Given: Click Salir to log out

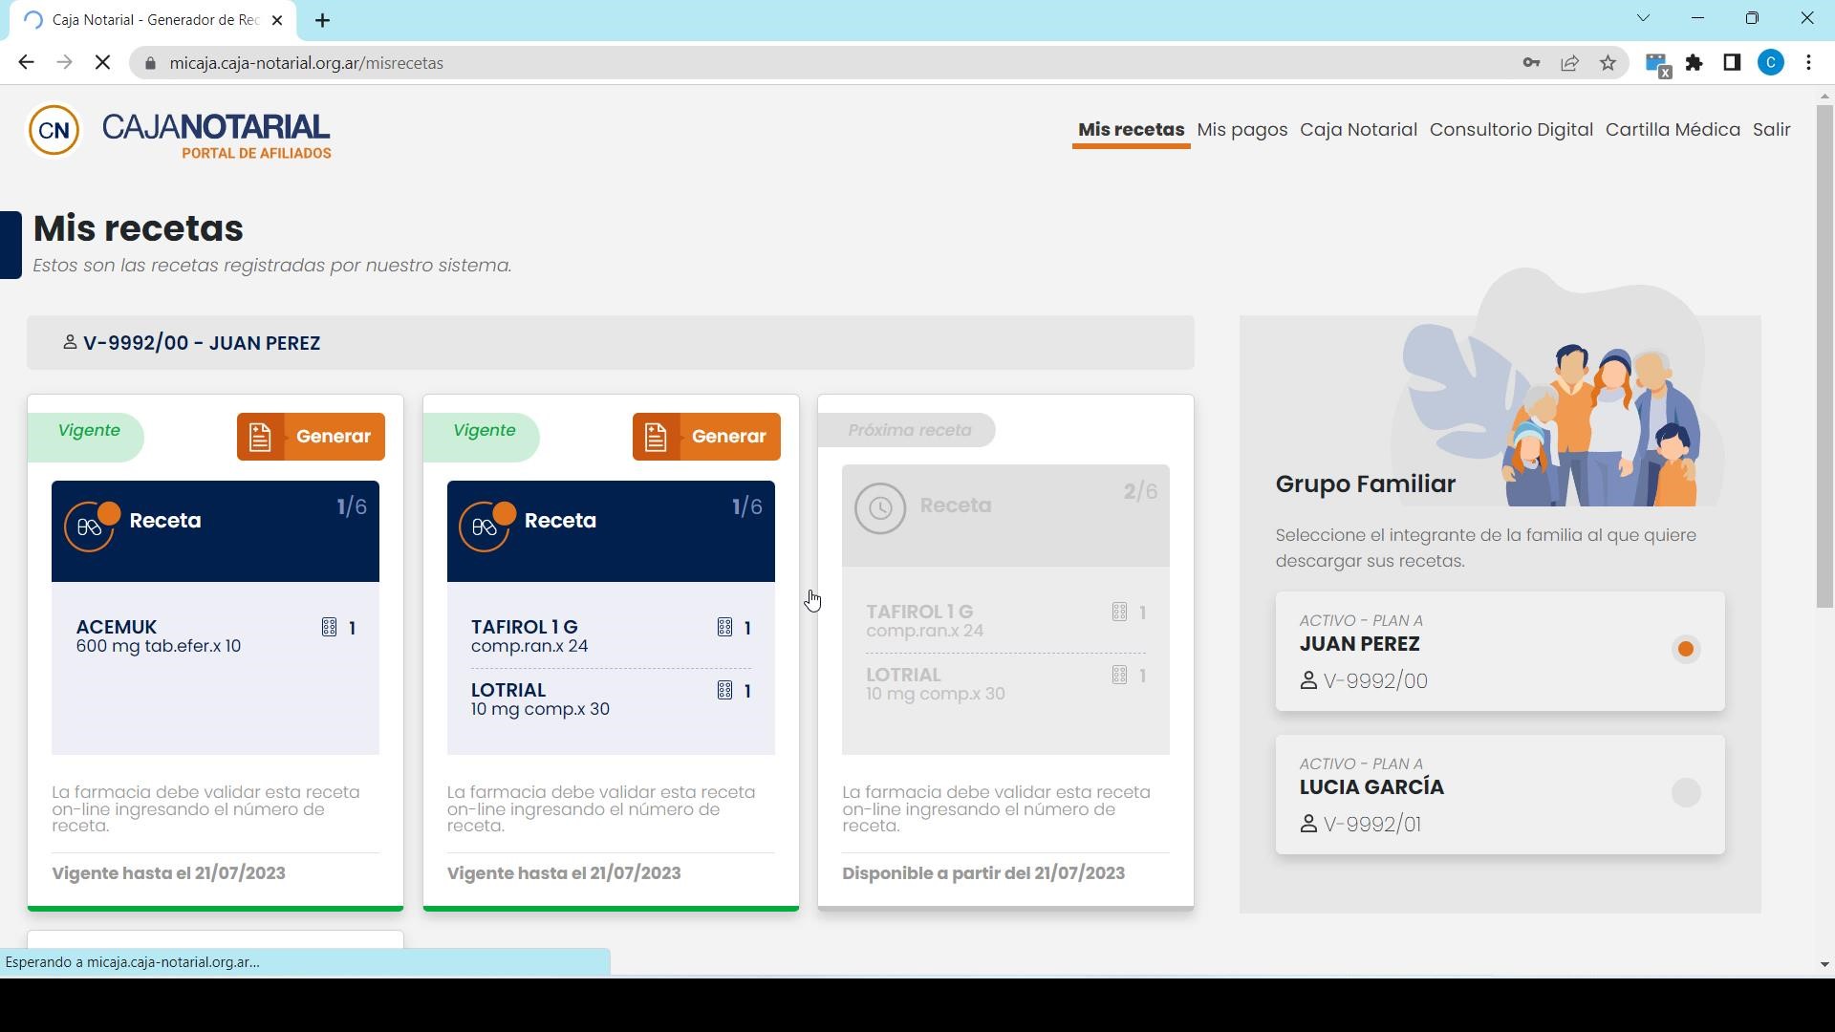Looking at the screenshot, I should (x=1771, y=130).
